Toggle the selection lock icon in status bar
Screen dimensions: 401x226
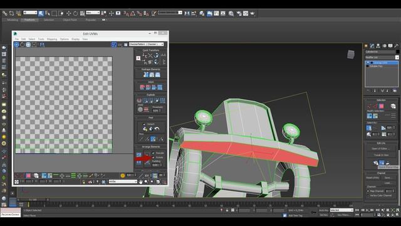click(227, 210)
